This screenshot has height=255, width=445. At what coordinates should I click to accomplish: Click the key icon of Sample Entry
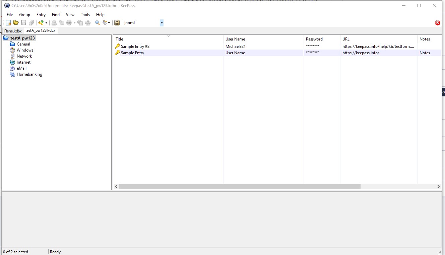[x=117, y=53]
